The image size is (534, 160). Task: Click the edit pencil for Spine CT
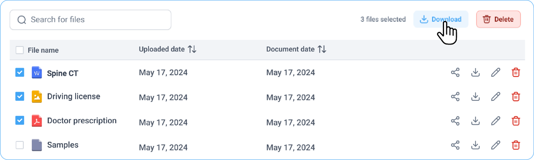[495, 73]
